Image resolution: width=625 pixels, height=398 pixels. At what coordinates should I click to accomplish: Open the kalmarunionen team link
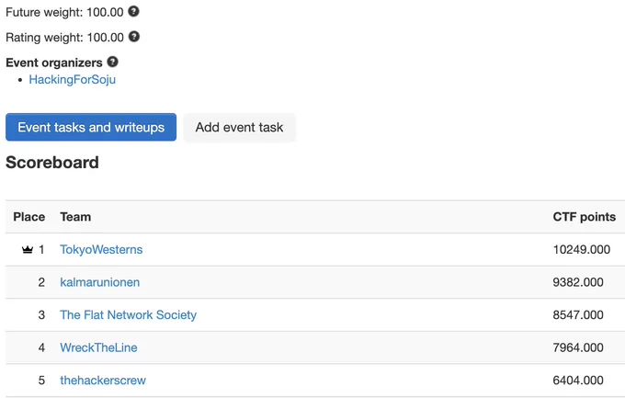[x=99, y=282]
